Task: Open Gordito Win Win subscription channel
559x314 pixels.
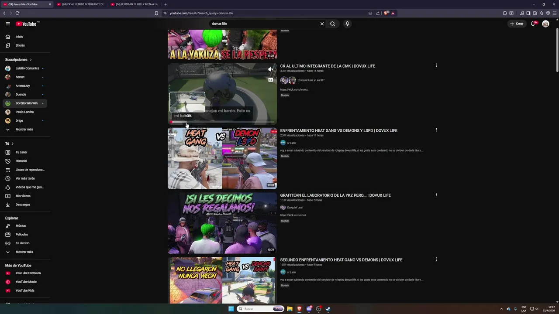Action: pyautogui.click(x=26, y=103)
